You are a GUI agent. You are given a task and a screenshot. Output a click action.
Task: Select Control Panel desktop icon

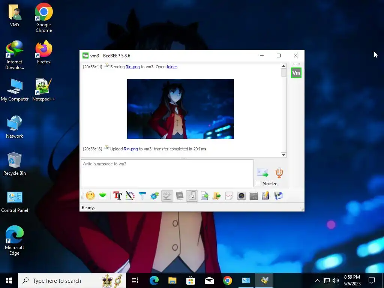point(15,202)
